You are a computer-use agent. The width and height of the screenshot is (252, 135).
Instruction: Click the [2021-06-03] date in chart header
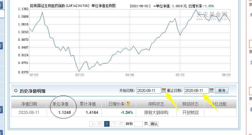pos(140,6)
